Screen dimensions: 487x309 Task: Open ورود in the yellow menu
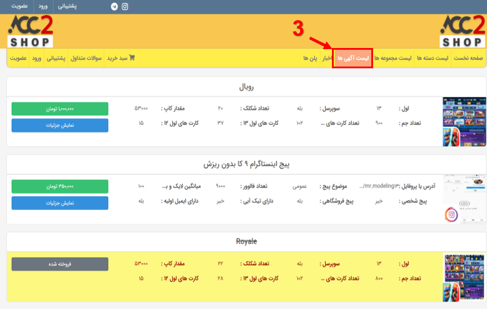36,58
